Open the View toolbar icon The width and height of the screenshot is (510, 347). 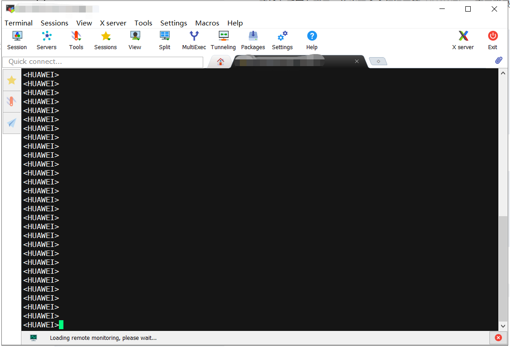click(135, 40)
